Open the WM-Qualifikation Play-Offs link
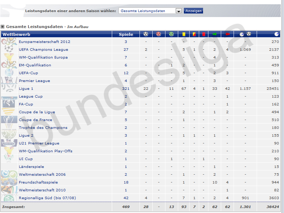 click(45, 151)
